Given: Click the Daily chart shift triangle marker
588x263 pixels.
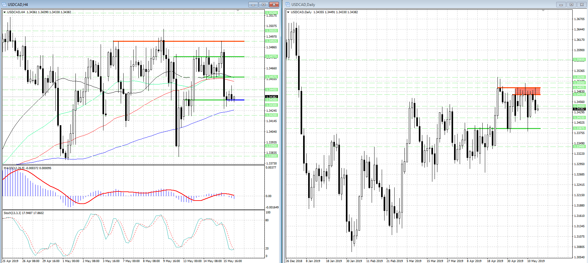Looking at the screenshot, I should (x=543, y=11).
